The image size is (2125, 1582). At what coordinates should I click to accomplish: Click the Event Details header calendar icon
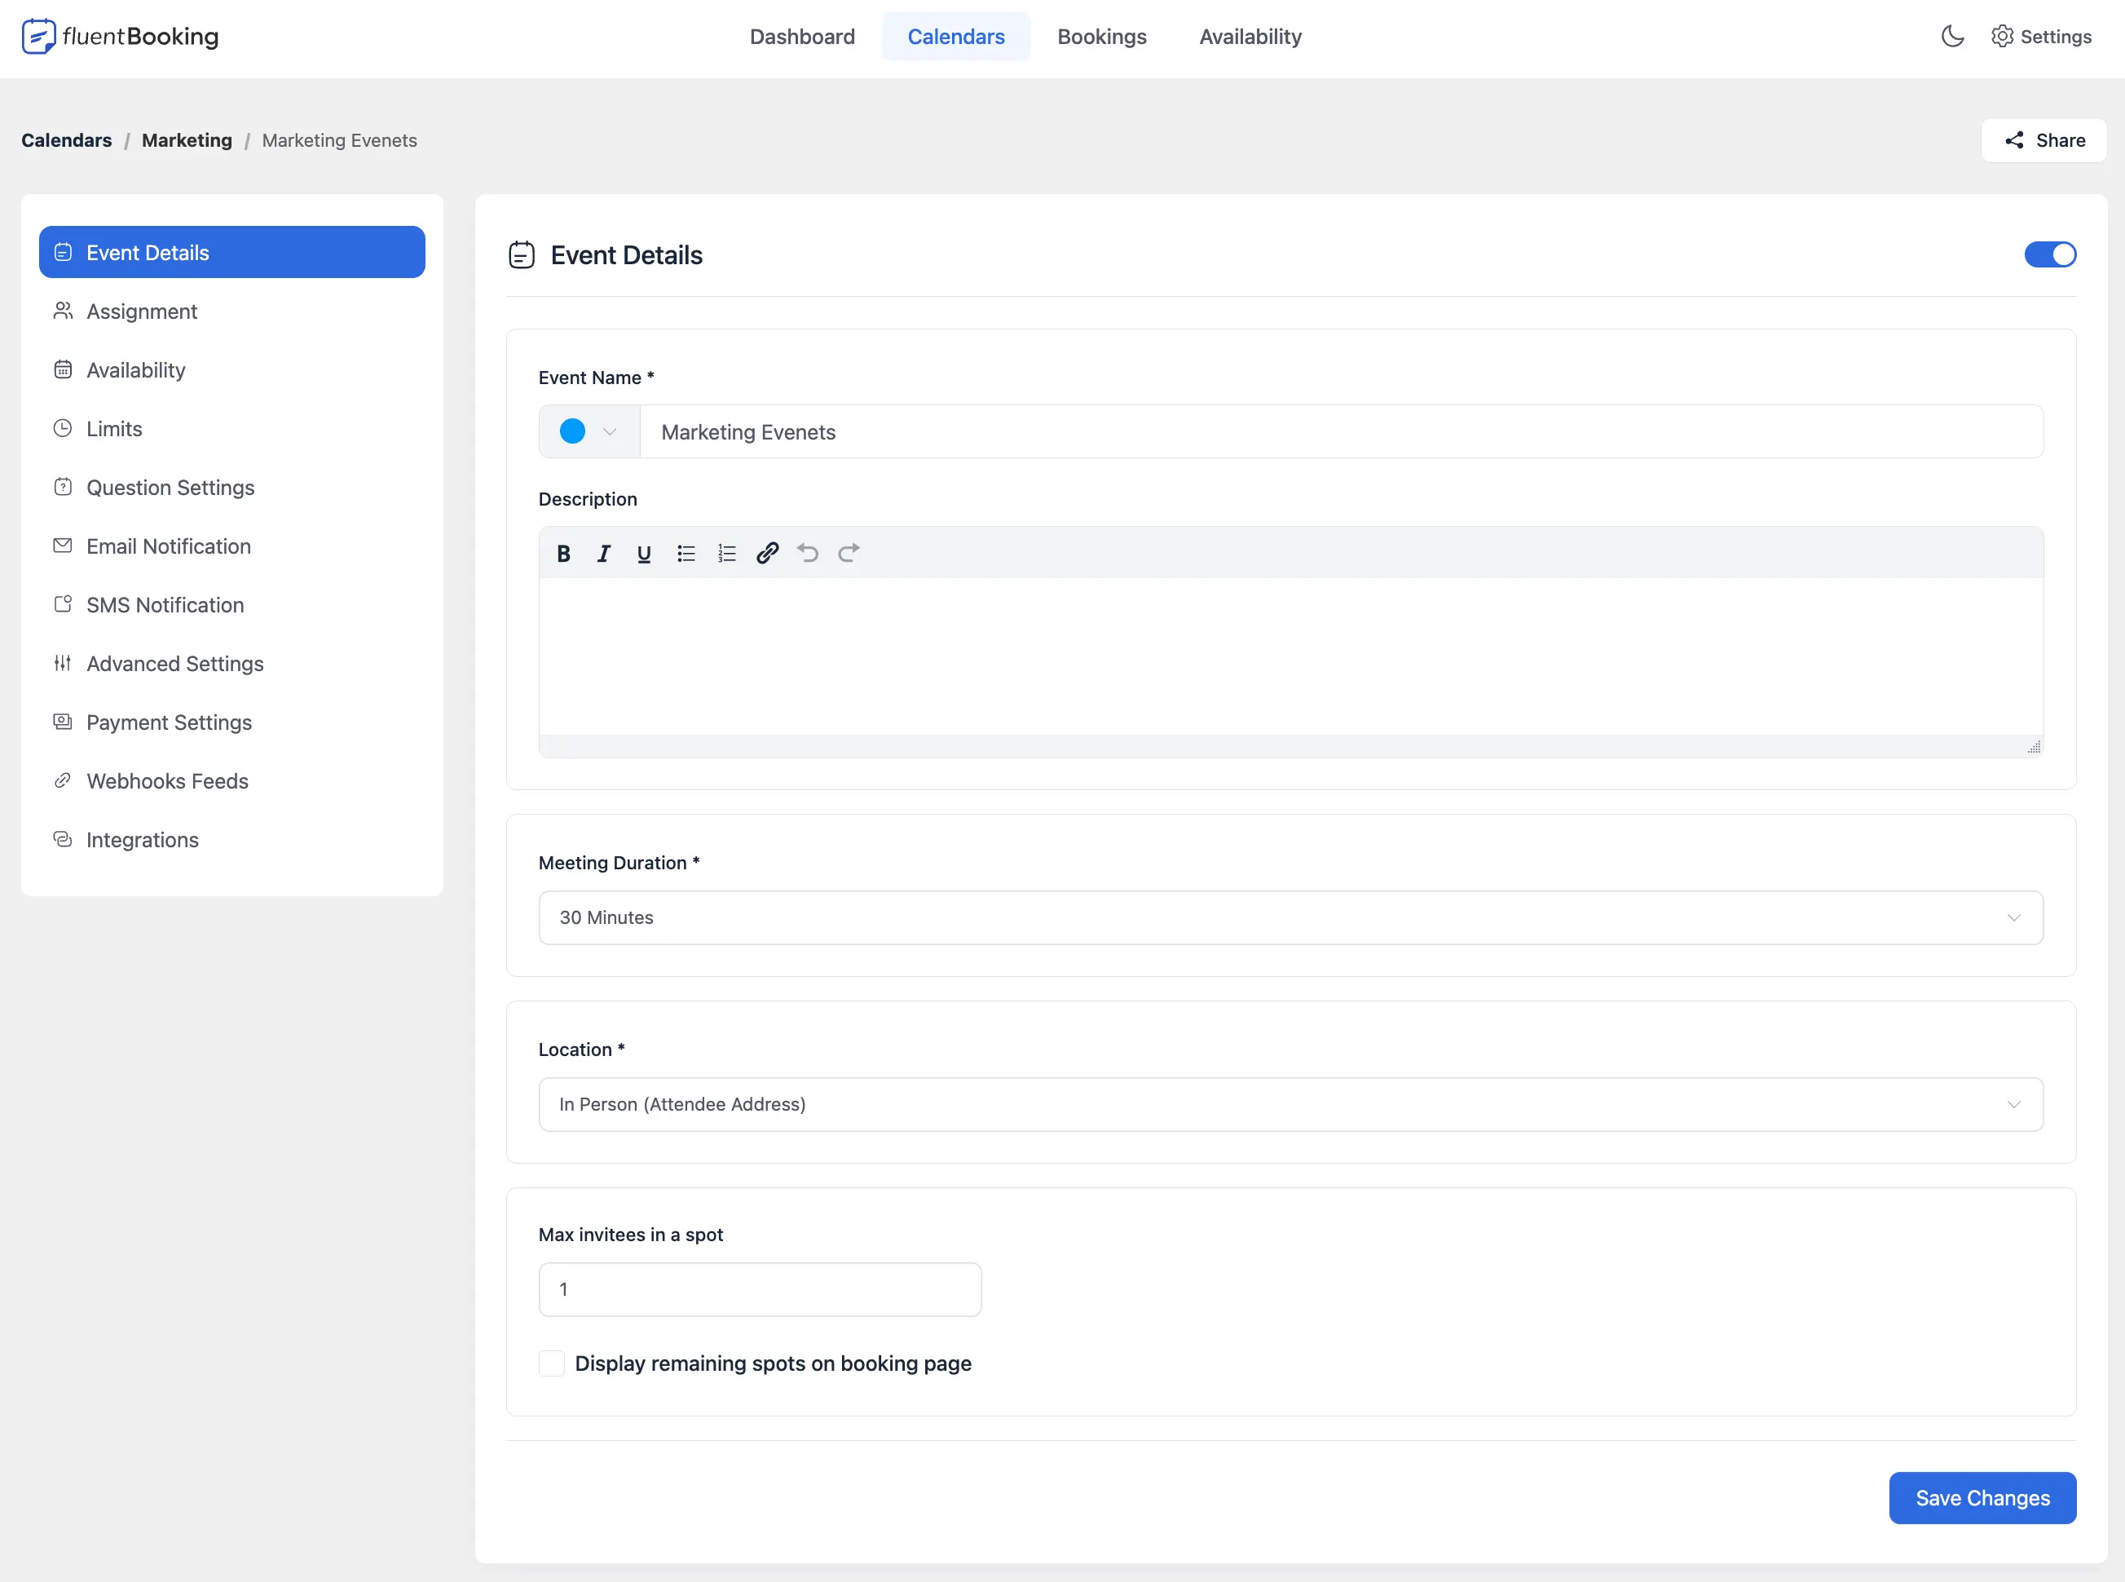click(x=522, y=254)
